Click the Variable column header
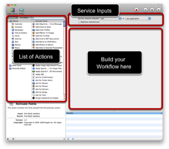Screen dimensions: 169x149 tap(114, 113)
